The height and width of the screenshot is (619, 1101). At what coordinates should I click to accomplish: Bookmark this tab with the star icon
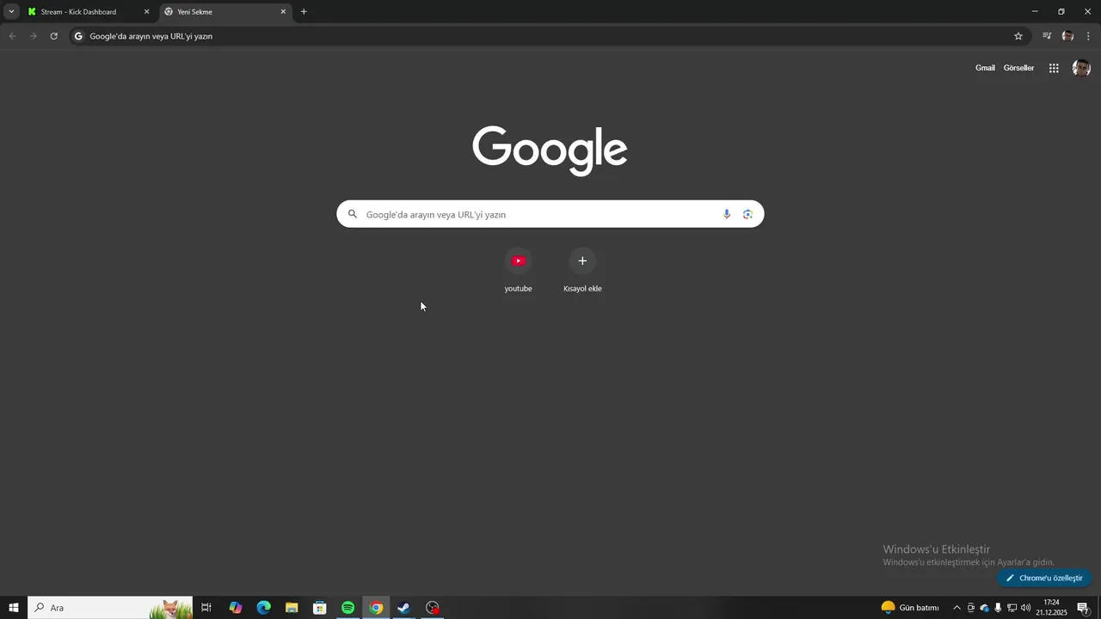(x=1018, y=36)
